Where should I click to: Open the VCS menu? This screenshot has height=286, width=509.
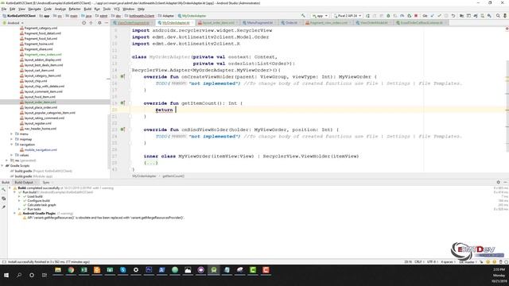117,9
